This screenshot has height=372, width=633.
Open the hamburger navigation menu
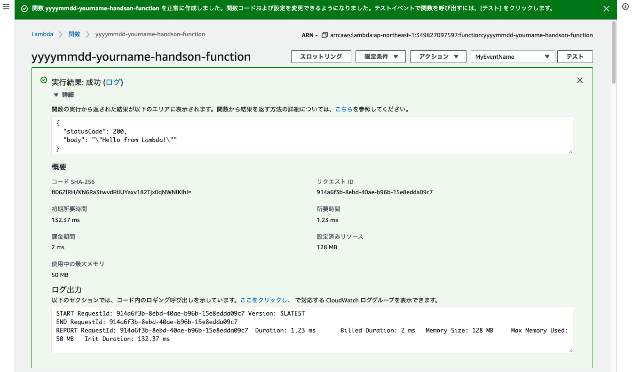6,8
